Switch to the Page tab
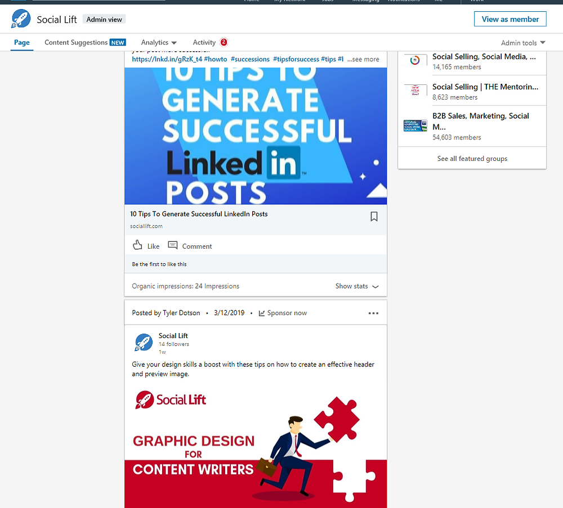This screenshot has width=563, height=508. pyautogui.click(x=22, y=42)
